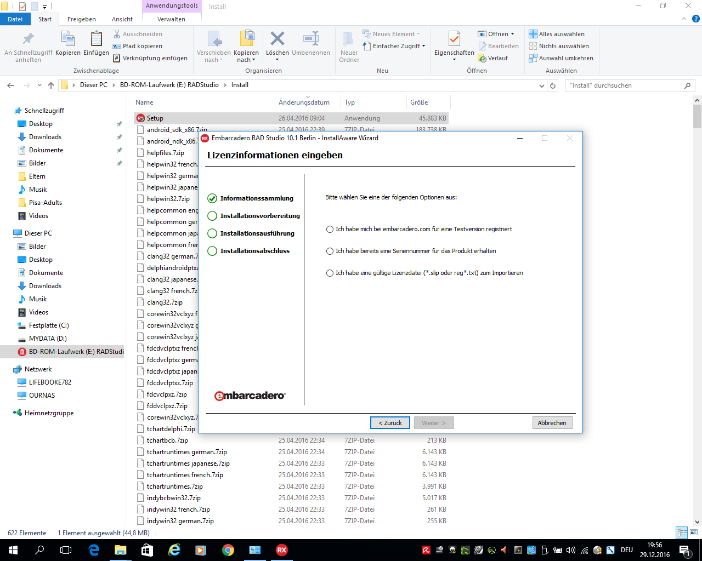Open the LIFEBOOKE782 network computer
Image resolution: width=702 pixels, height=561 pixels.
pos(50,382)
